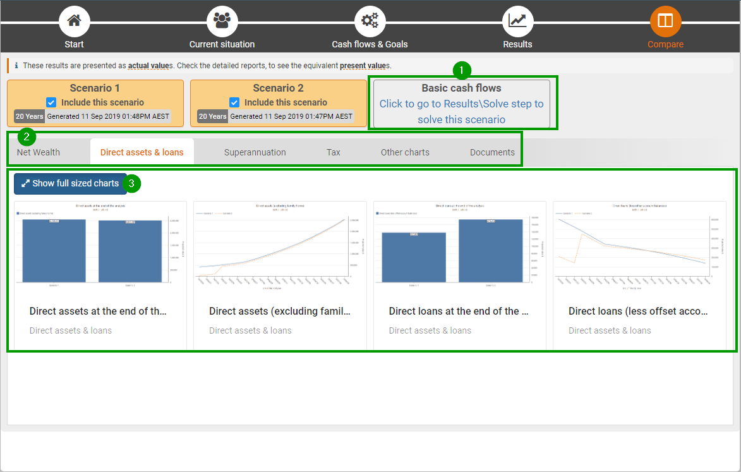The image size is (741, 472).
Task: Switch to the Net Wealth tab
Action: coord(39,152)
